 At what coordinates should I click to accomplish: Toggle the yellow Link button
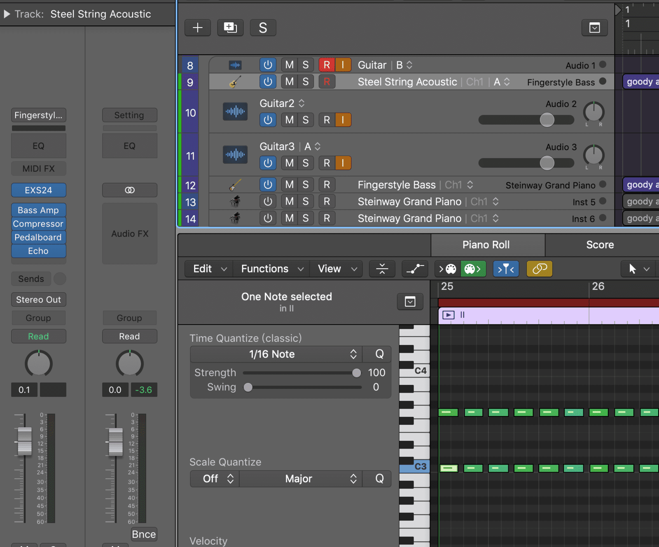(539, 269)
